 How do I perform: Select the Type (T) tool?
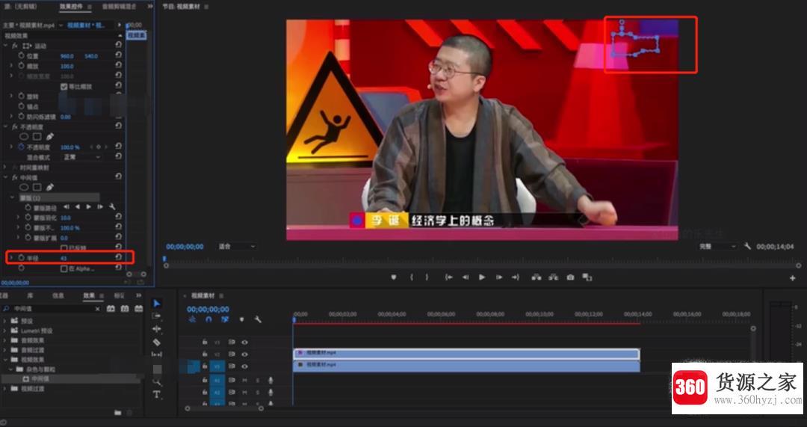point(157,395)
